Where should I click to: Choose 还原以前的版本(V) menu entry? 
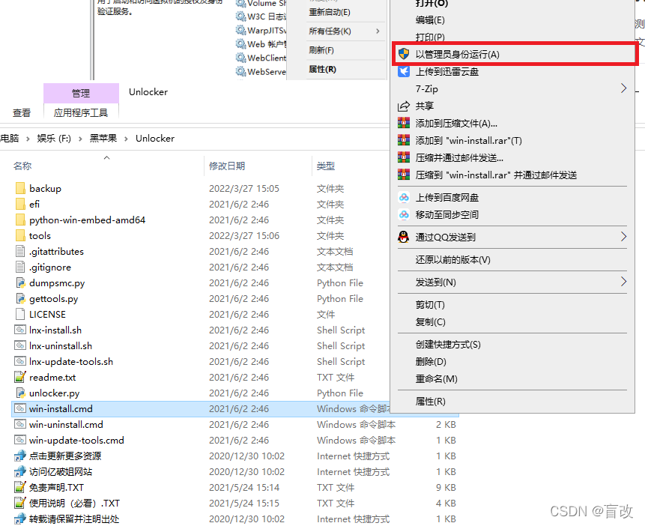pyautogui.click(x=452, y=260)
